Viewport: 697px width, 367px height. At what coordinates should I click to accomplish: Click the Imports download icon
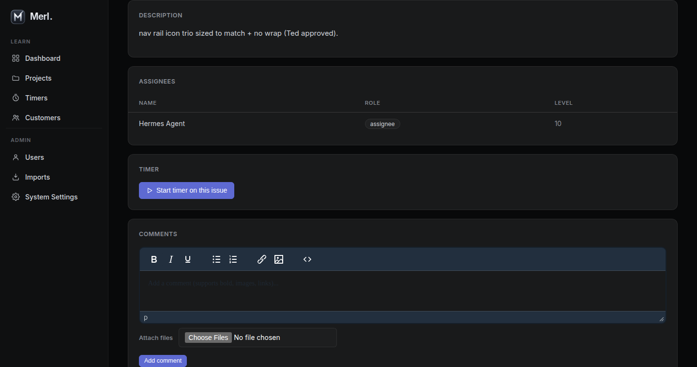(x=15, y=177)
